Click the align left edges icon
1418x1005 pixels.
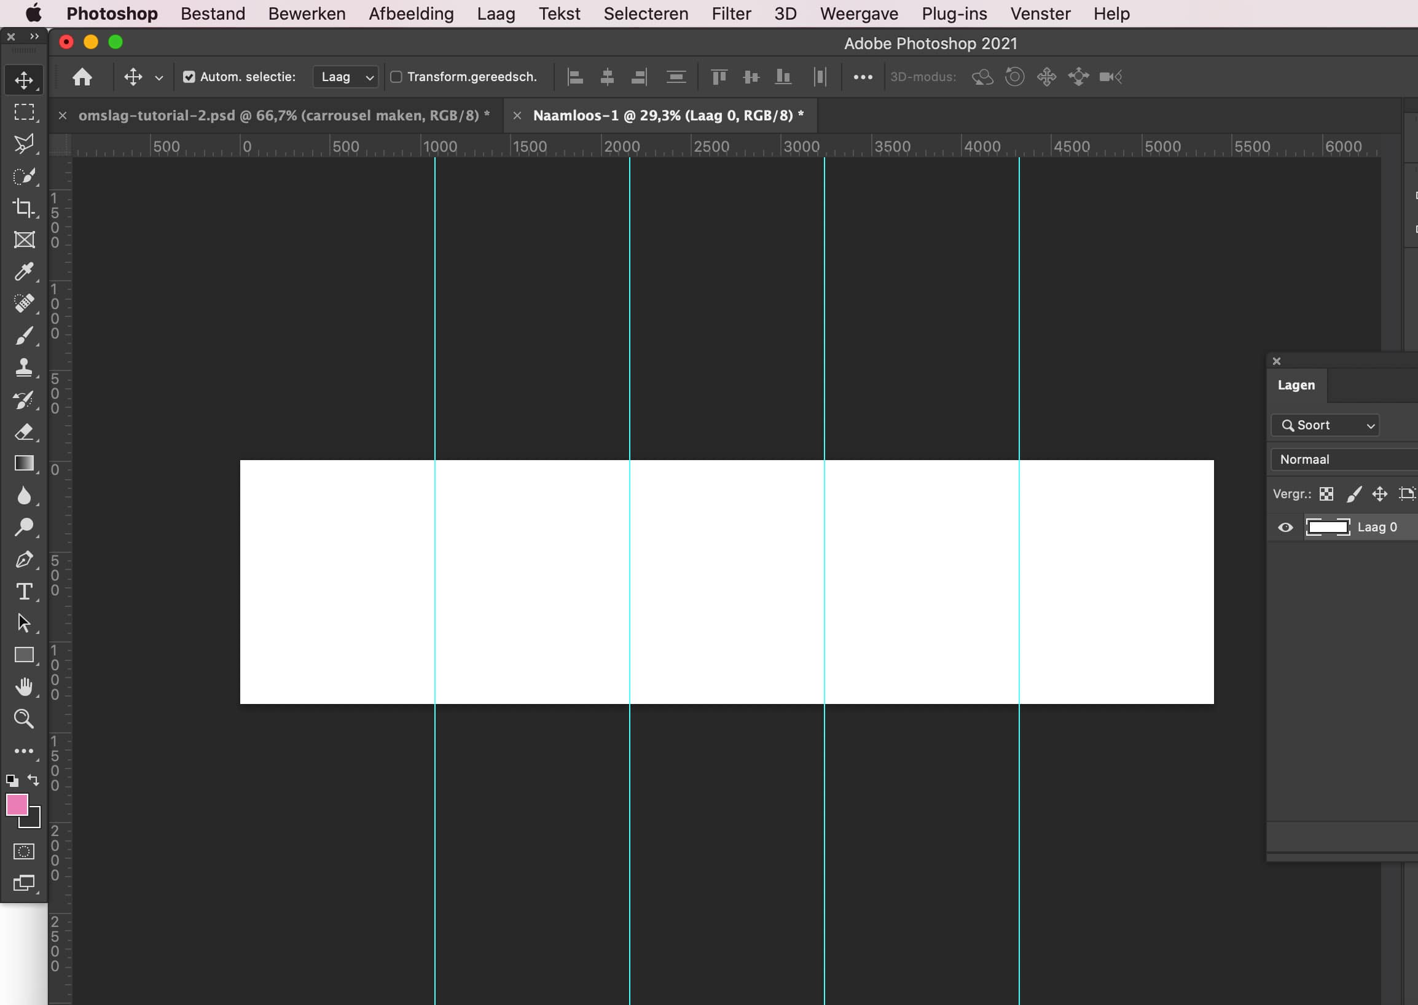point(575,76)
